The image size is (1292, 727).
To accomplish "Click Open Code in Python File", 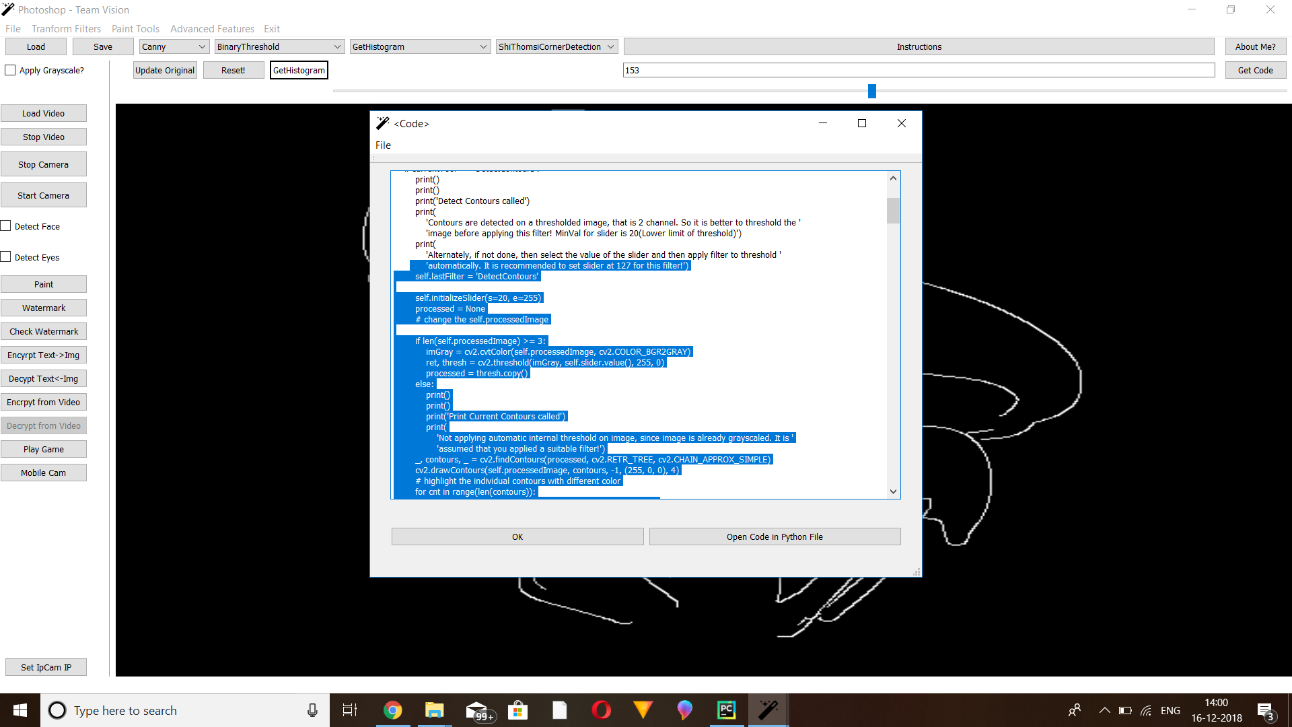I will (775, 536).
